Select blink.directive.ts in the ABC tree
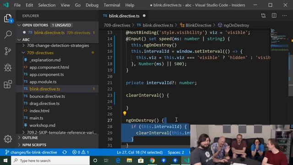Screen dimensions: 293x165 tap(58, 89)
